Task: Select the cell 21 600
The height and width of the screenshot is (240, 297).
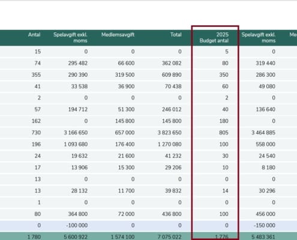Action: 126,156
